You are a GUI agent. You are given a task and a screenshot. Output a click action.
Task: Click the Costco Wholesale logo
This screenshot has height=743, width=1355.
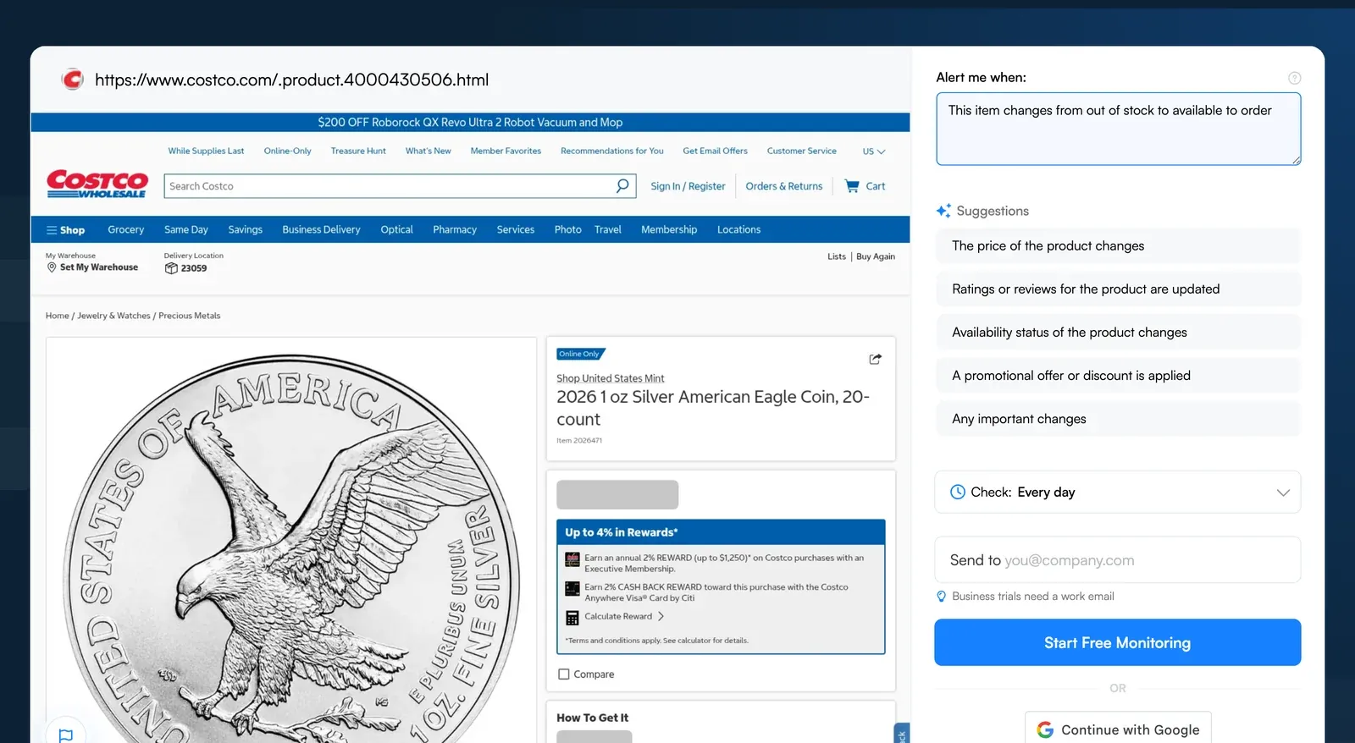click(97, 184)
